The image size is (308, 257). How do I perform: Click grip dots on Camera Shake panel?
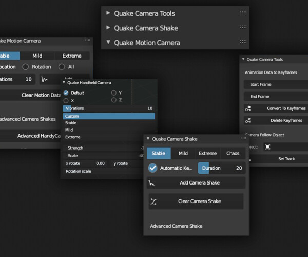(243, 138)
